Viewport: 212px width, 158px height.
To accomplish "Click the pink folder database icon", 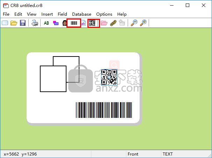I will [x=104, y=23].
